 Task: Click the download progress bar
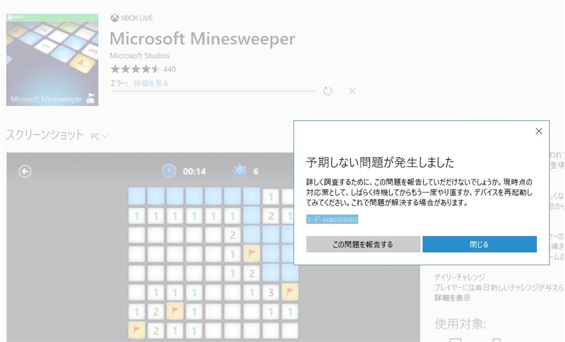coord(213,91)
